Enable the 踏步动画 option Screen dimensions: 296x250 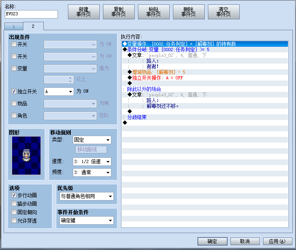pyautogui.click(x=14, y=204)
